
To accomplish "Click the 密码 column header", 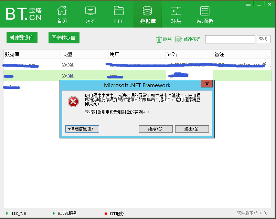I will click(x=189, y=54).
